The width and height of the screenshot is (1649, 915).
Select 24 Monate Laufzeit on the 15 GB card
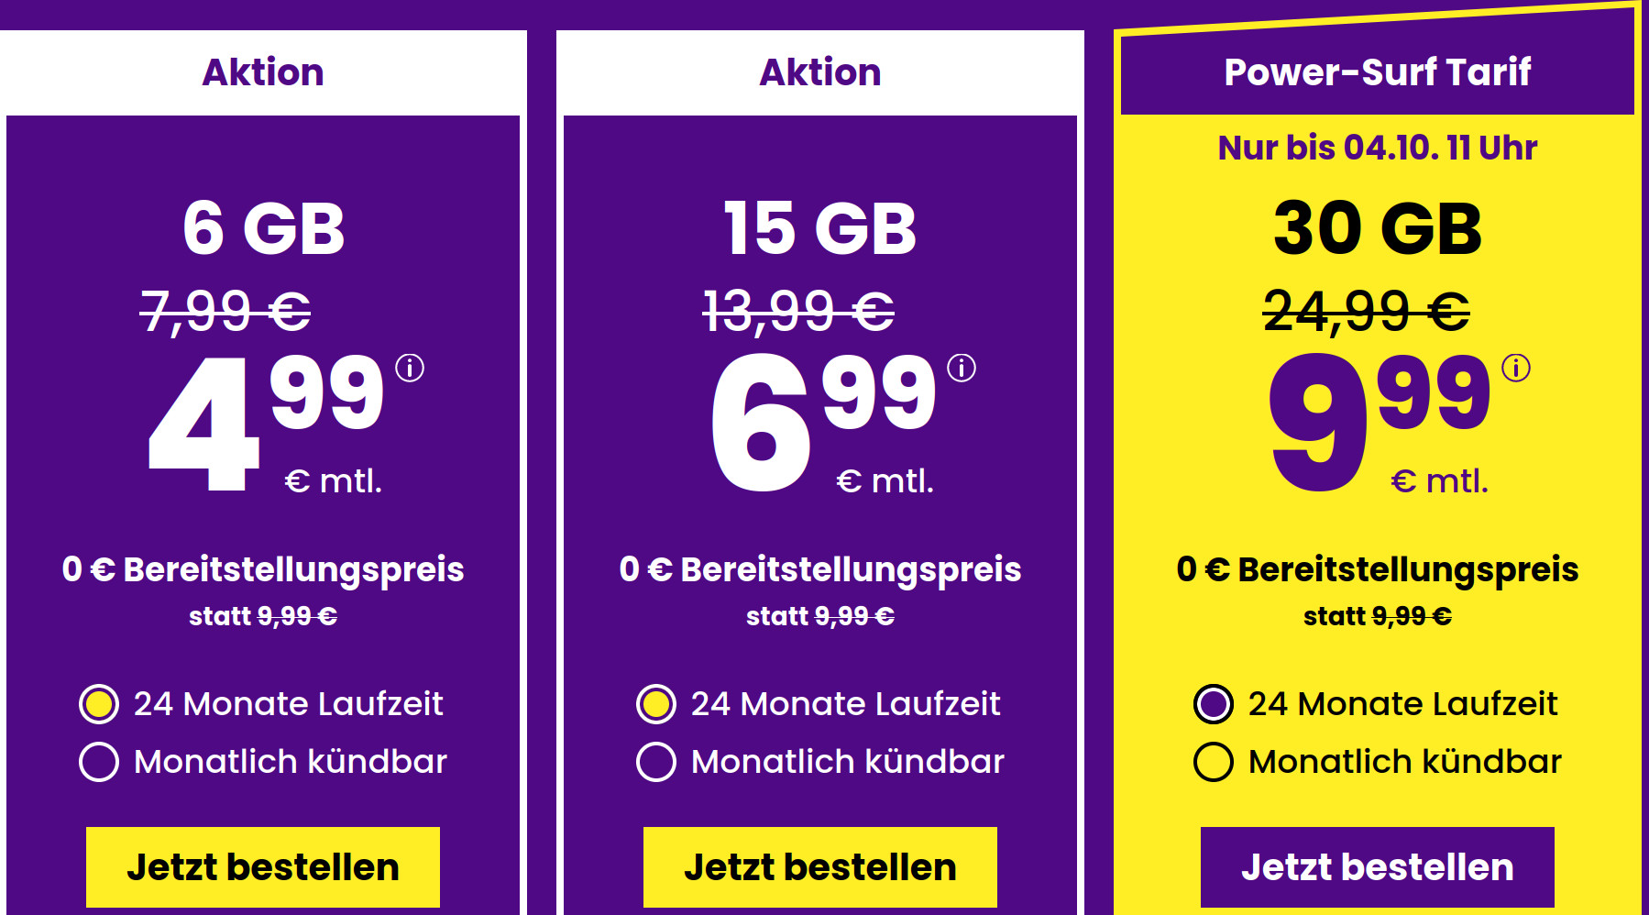tap(656, 704)
